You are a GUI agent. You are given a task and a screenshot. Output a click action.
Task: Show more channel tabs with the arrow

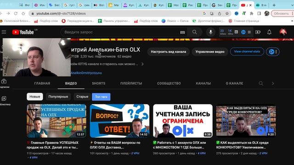point(273,83)
